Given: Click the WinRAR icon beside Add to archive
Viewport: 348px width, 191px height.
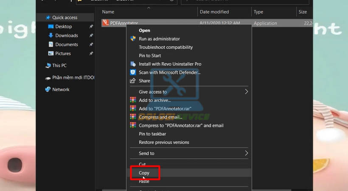Looking at the screenshot, I should 133,100.
